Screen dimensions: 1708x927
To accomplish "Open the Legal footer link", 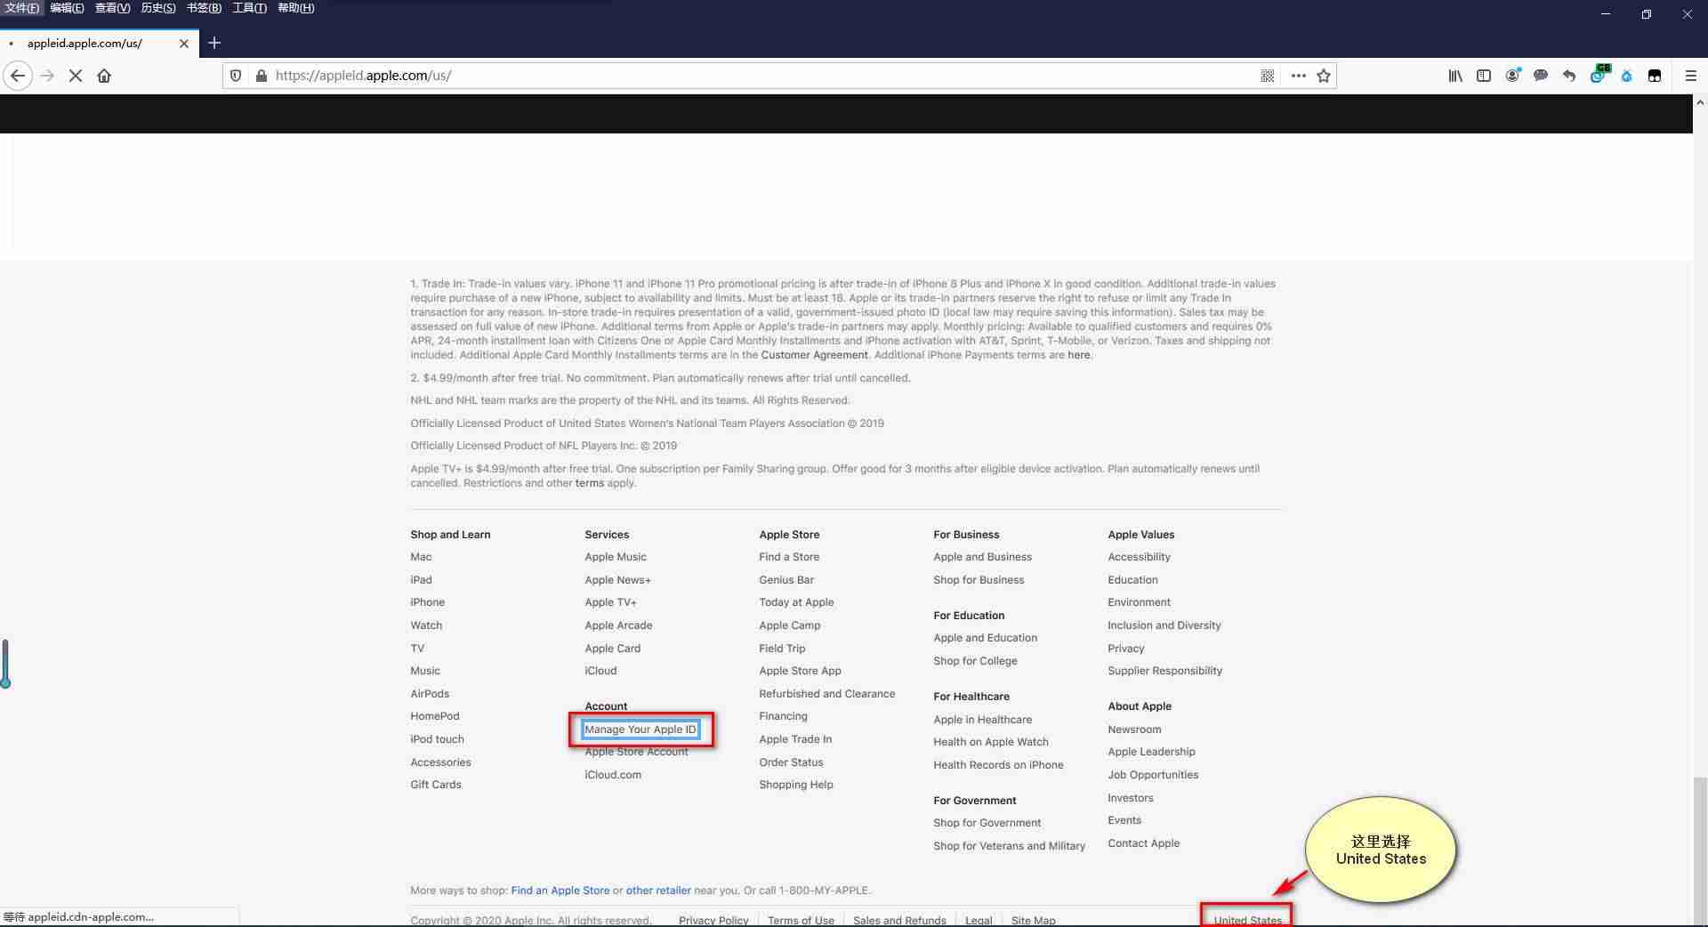I will click(x=979, y=921).
